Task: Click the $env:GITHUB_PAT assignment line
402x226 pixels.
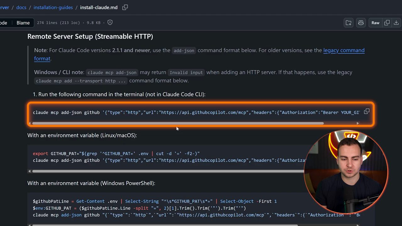Action: point(139,208)
